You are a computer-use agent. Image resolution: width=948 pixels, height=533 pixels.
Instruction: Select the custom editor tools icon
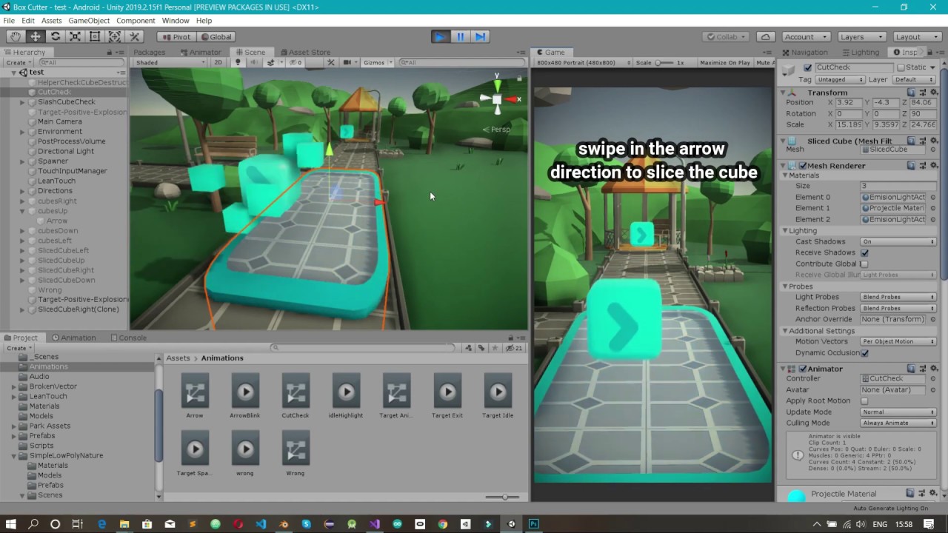click(x=134, y=36)
